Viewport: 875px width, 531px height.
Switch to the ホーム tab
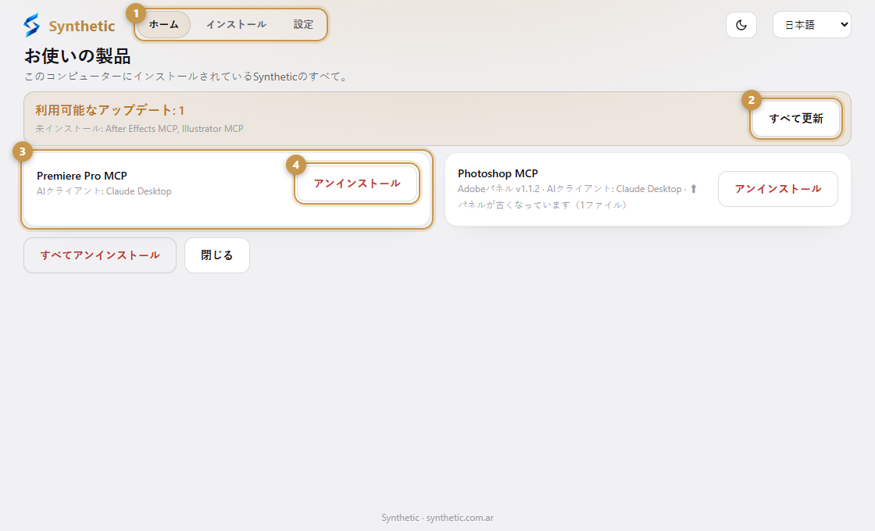[163, 24]
